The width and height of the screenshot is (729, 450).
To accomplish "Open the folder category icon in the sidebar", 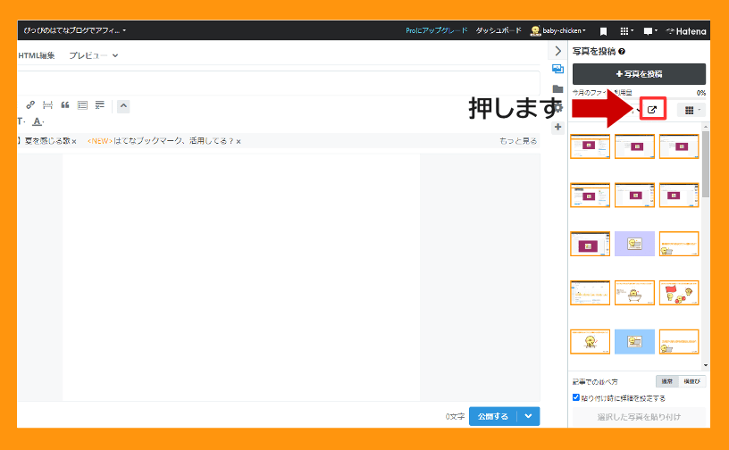I will [557, 88].
